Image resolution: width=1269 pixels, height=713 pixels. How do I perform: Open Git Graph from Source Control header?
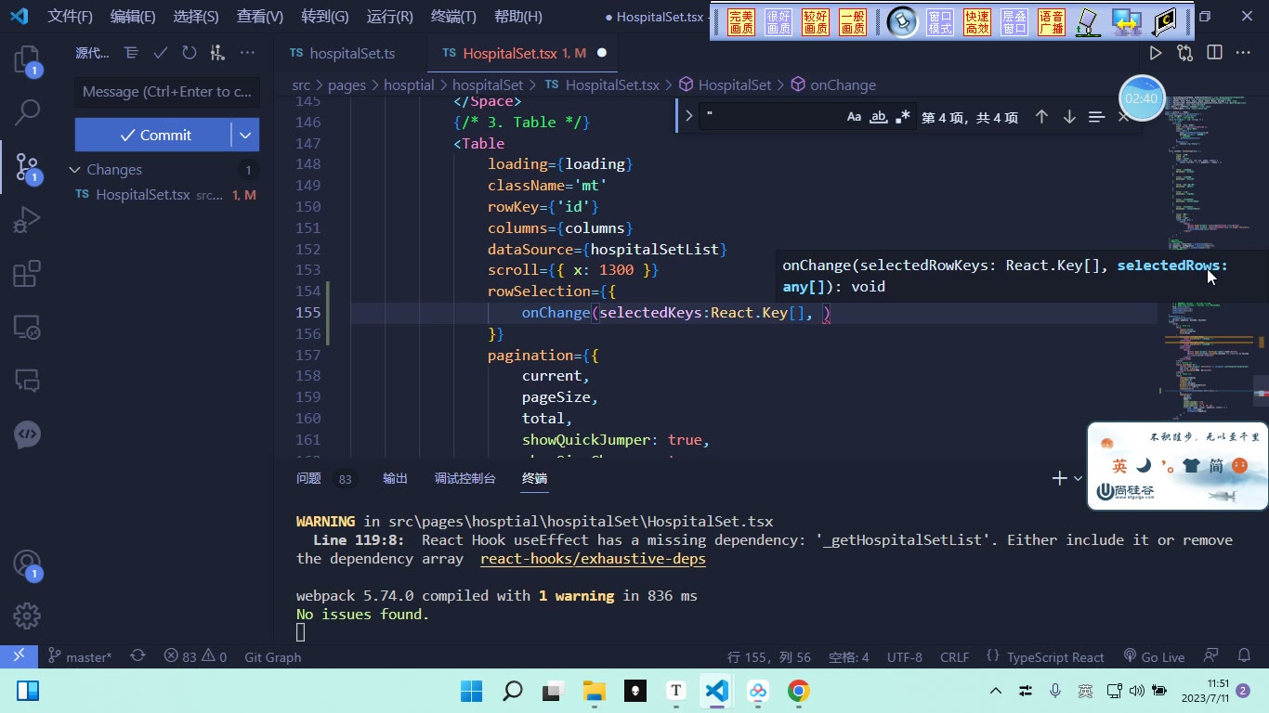coord(217,53)
